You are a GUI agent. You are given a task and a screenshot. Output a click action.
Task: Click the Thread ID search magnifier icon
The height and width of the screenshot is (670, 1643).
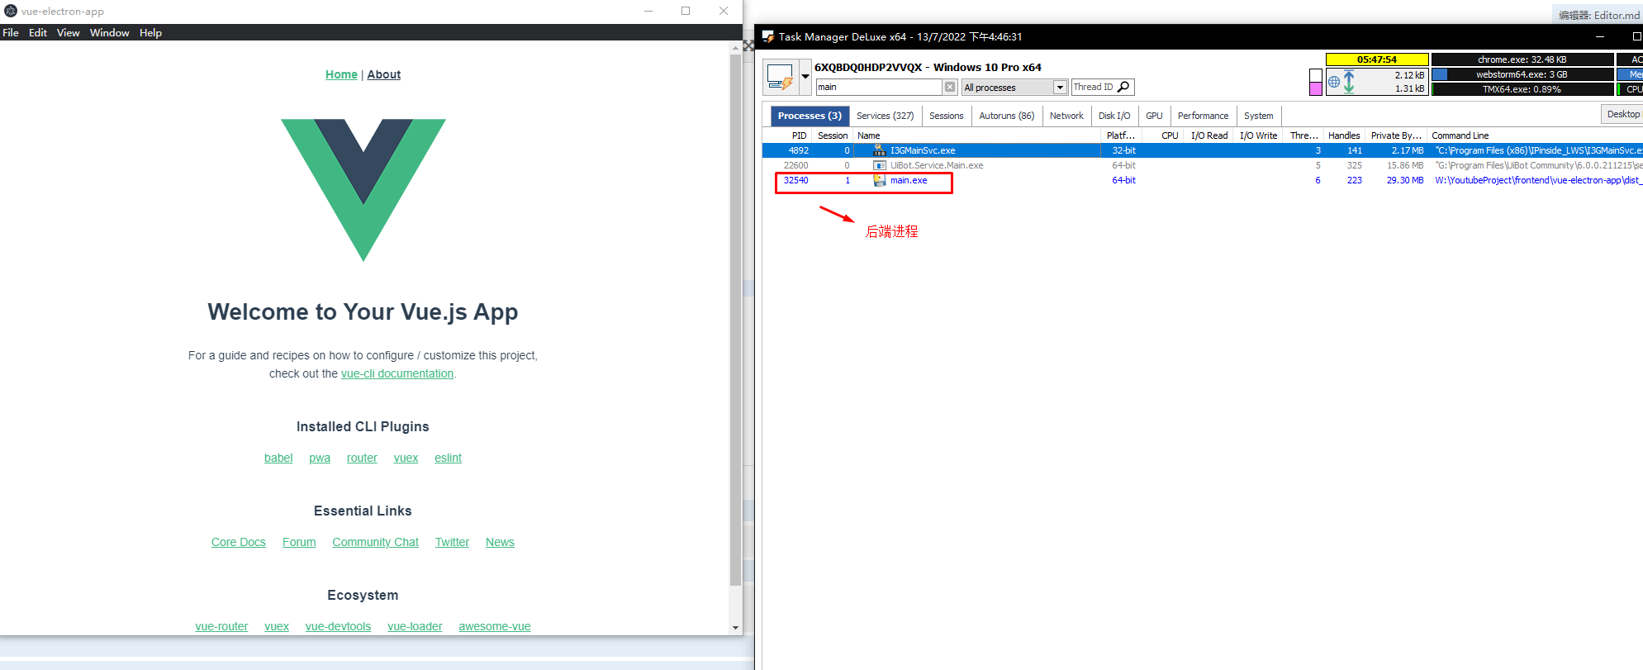tap(1123, 87)
